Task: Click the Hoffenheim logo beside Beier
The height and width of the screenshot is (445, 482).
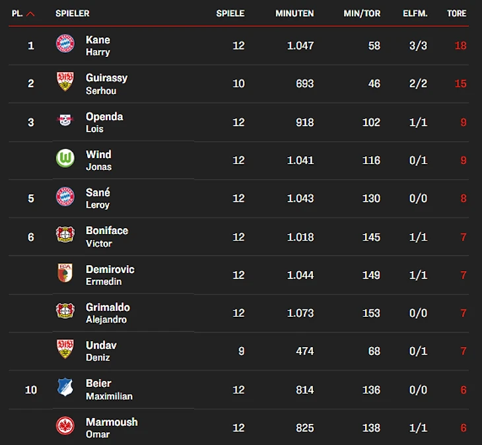Action: point(65,388)
